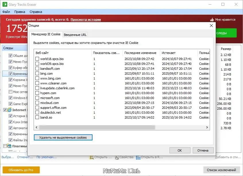Enable the www.ccleaner.com cookie checkbox
Image resolution: width=243 pixels, height=176 pixels.
pyautogui.click(x=37, y=83)
